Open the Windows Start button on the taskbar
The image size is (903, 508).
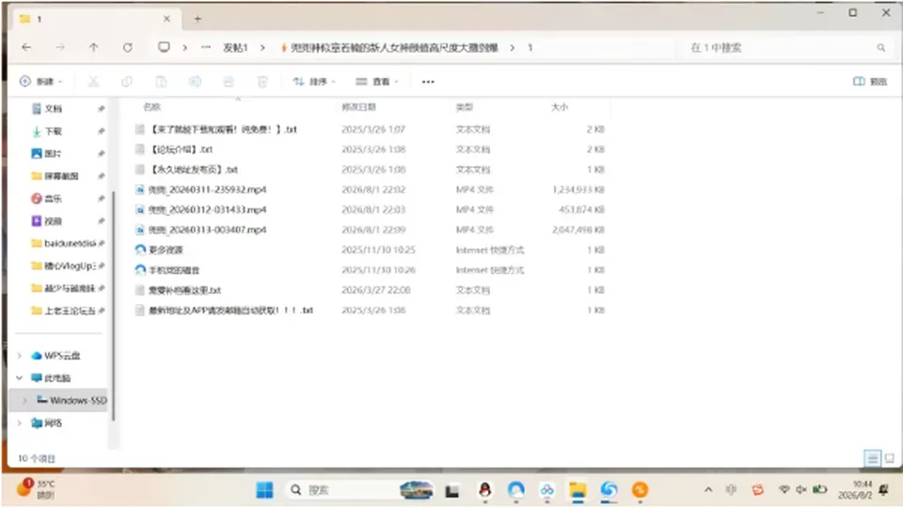(264, 490)
